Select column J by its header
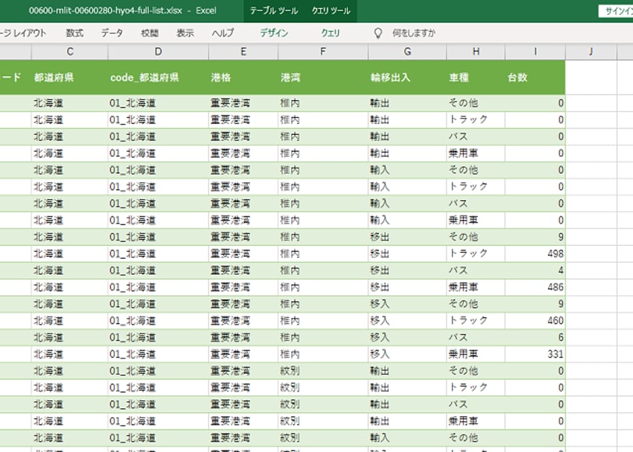Screen dimensions: 633x452 coord(591,51)
